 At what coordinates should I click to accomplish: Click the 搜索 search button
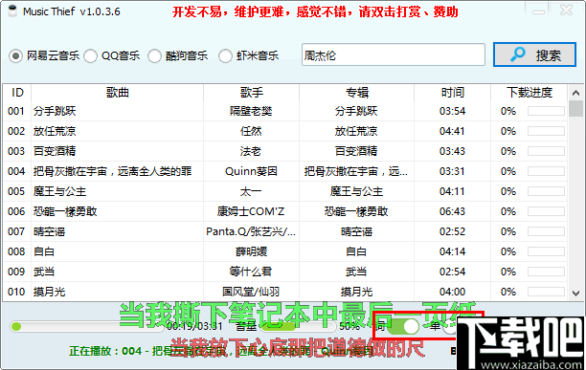click(534, 54)
